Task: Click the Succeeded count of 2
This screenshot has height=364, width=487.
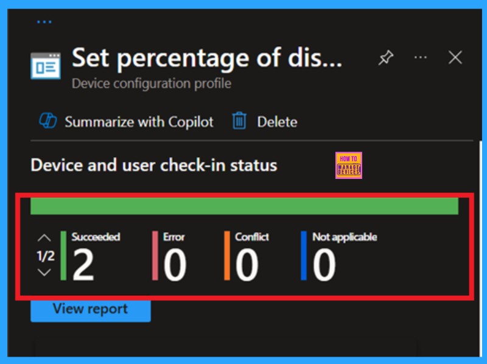Action: click(x=83, y=266)
